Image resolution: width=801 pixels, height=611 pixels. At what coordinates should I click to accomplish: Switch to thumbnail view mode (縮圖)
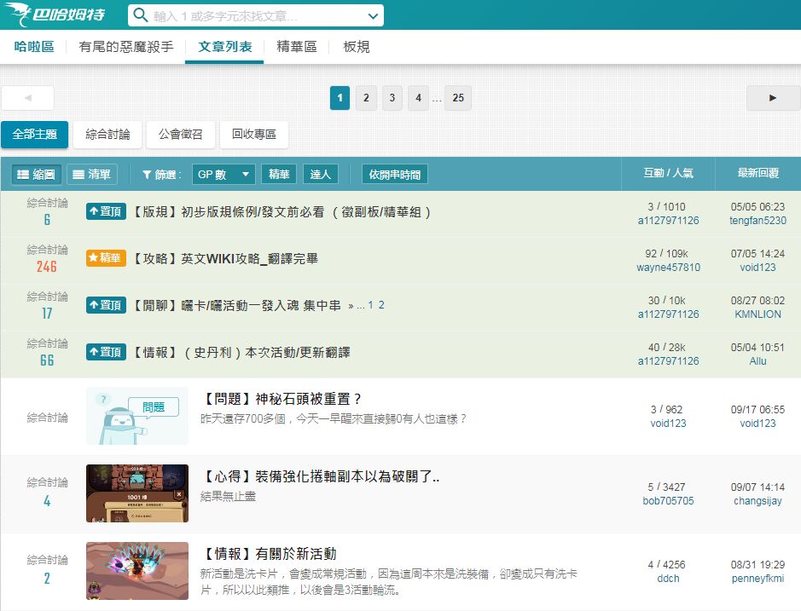(37, 175)
